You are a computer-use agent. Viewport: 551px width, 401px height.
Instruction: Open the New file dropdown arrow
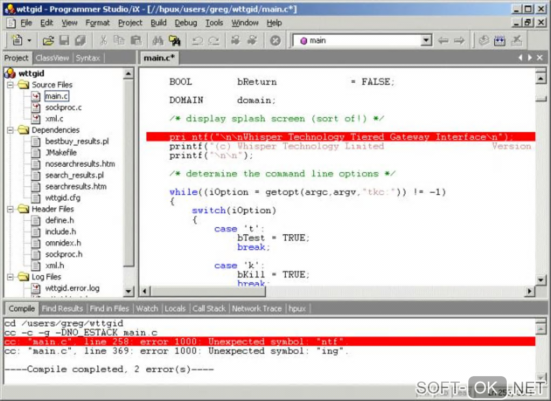click(x=30, y=40)
